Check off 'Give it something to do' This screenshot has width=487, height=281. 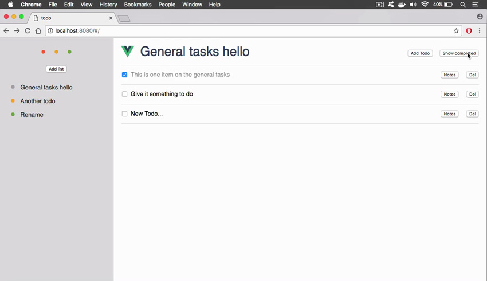tap(124, 94)
